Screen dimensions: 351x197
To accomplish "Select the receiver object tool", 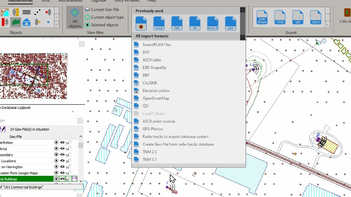I will pos(38,22).
